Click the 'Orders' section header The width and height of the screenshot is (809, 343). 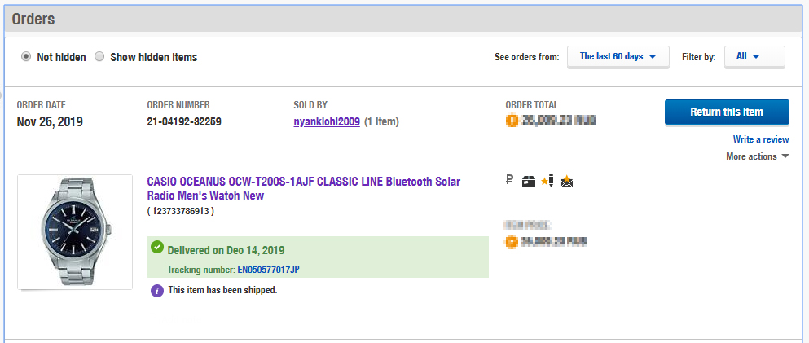coord(33,17)
